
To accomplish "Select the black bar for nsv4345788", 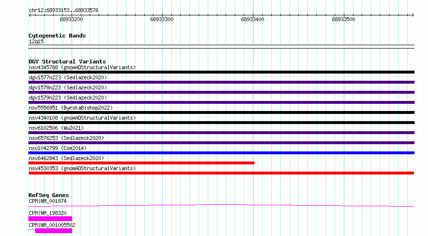I will (x=221, y=72).
